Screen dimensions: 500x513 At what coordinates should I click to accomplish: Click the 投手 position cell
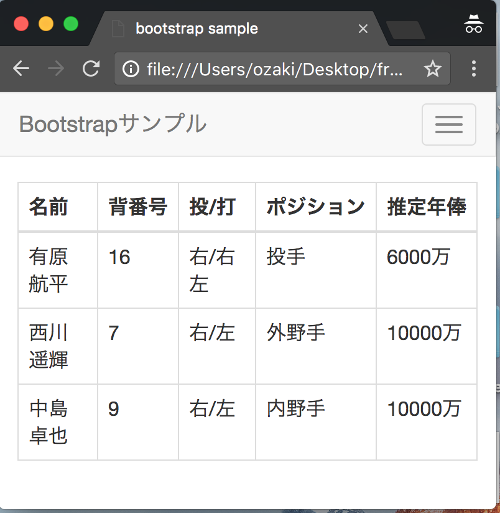pos(316,270)
